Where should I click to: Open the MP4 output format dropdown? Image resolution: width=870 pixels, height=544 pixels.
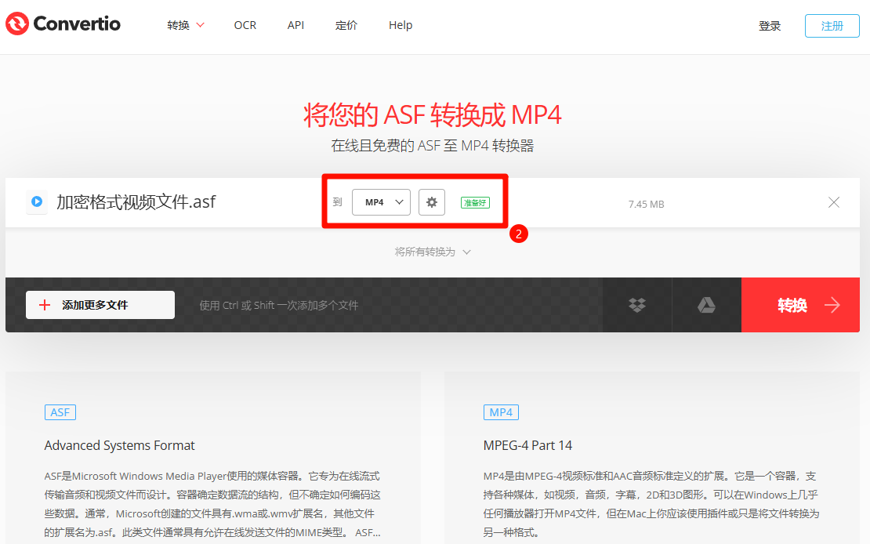coord(381,202)
